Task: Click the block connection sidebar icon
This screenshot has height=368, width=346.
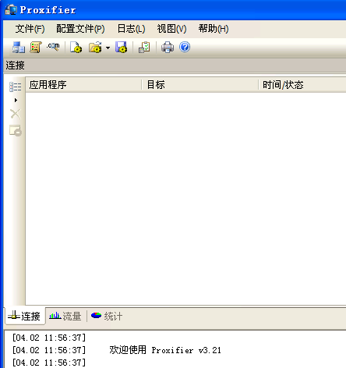Action: coord(16,130)
